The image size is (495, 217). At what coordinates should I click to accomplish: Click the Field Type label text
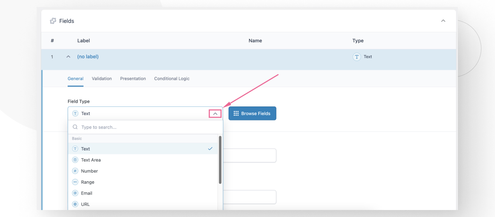[79, 102]
